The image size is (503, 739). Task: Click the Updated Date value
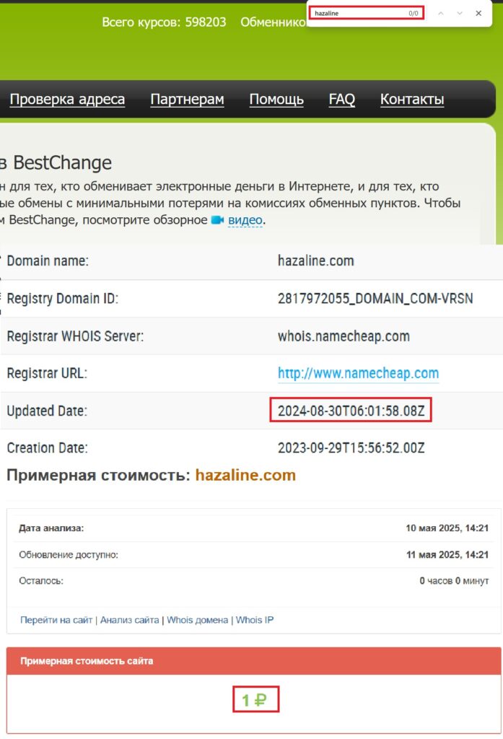351,411
